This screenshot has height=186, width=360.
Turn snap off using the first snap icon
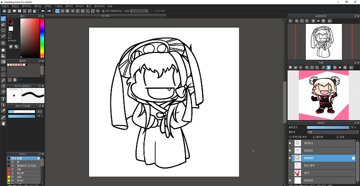(x=57, y=11)
